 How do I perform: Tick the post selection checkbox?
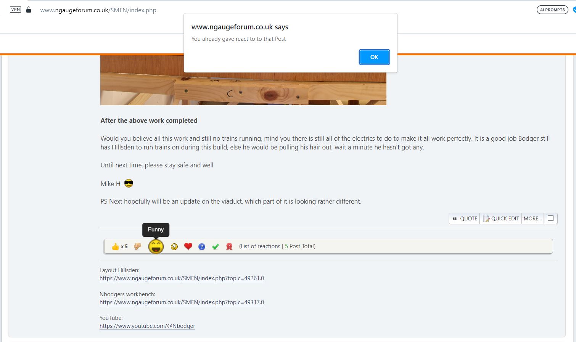pos(550,218)
